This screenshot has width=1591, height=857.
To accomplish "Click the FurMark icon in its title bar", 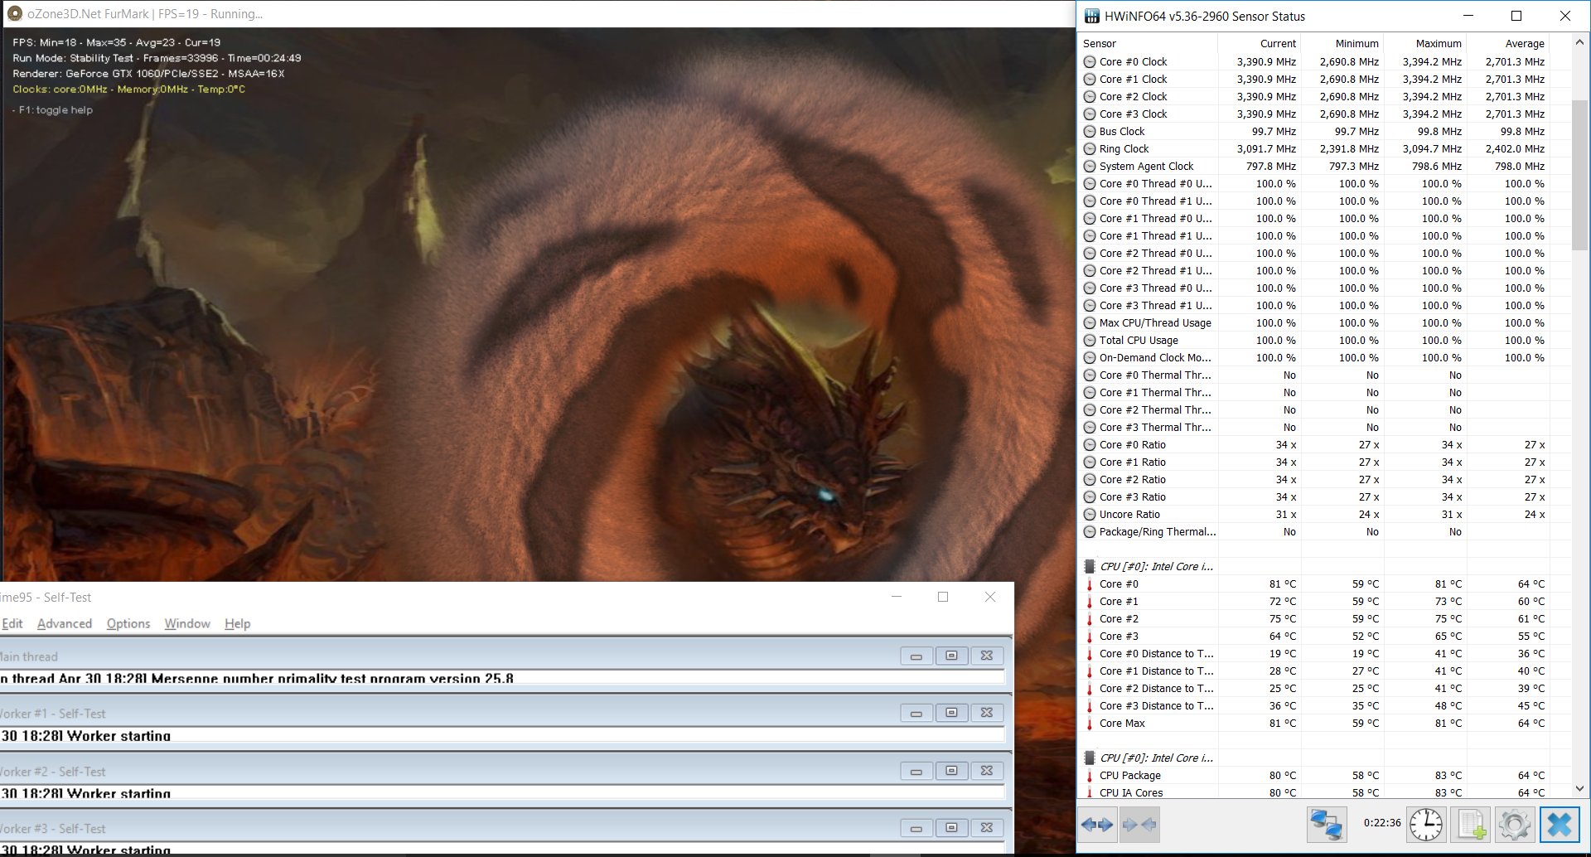I will pos(15,14).
